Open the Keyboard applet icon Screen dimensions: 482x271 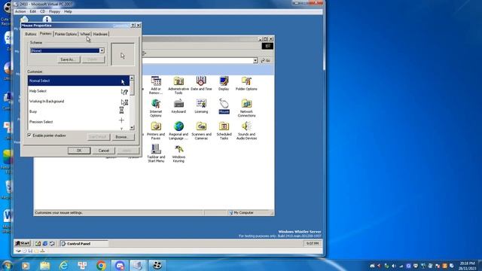click(178, 106)
